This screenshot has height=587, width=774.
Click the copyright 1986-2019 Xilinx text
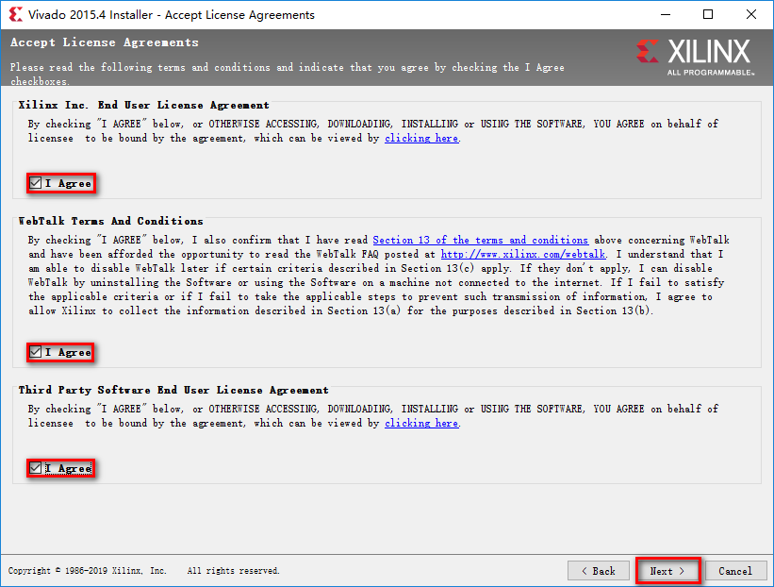point(88,571)
